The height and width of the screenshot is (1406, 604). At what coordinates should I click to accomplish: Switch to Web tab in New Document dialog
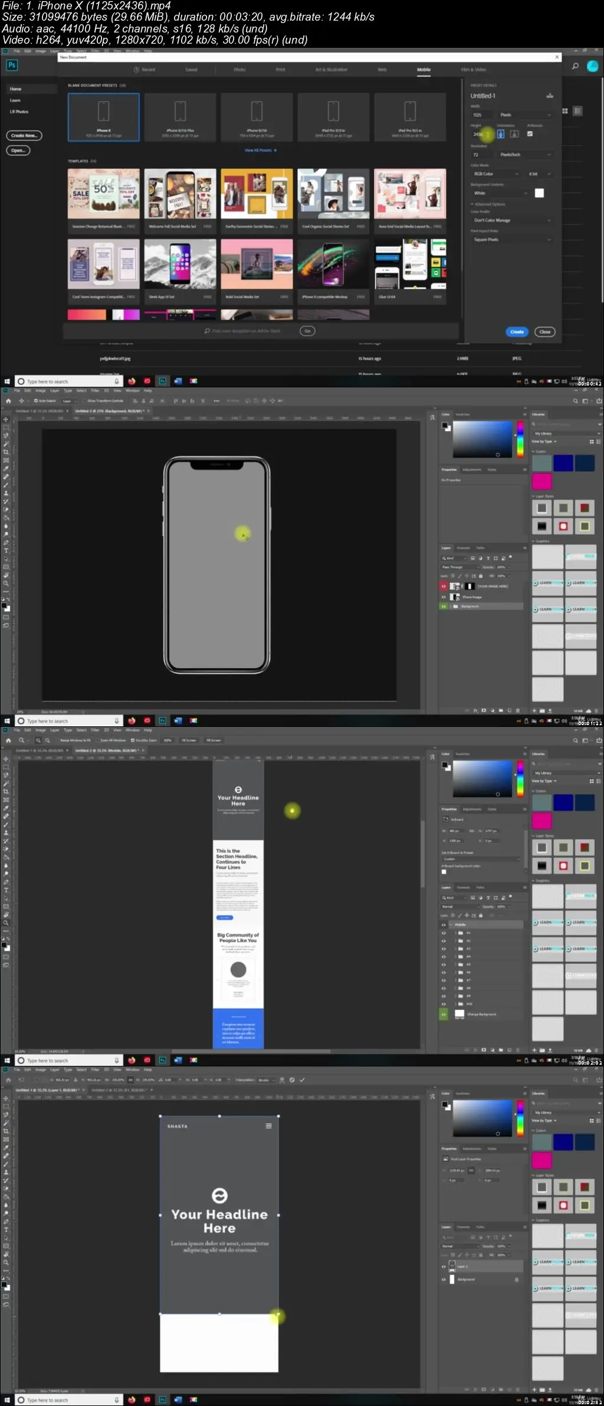382,70
